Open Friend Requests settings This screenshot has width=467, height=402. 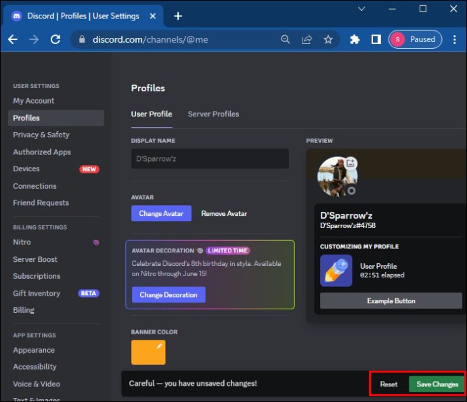click(56, 203)
